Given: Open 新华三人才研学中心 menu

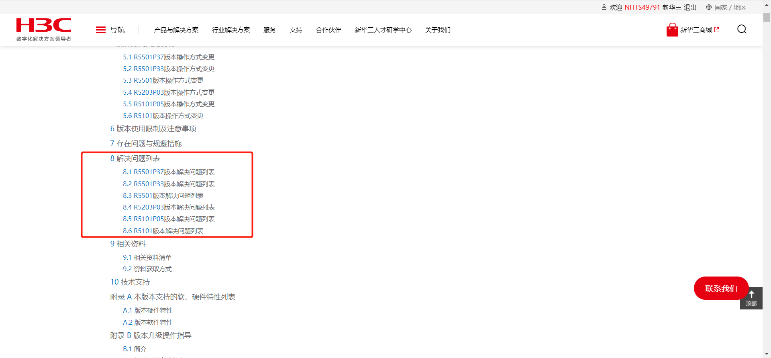Looking at the screenshot, I should click(x=383, y=30).
